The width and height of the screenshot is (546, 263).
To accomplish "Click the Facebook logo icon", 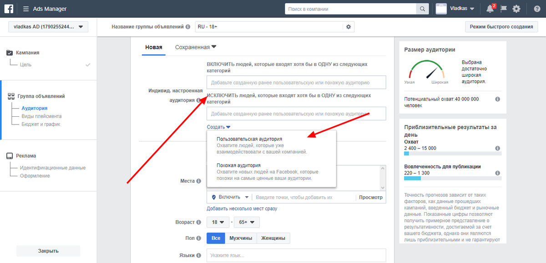I will click(x=9, y=9).
